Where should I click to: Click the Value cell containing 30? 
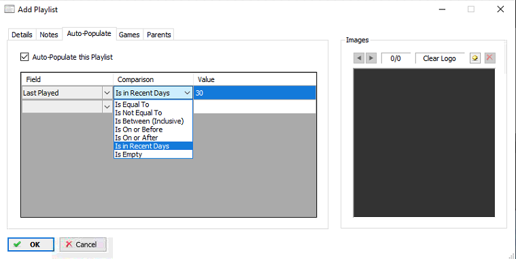[x=255, y=93]
